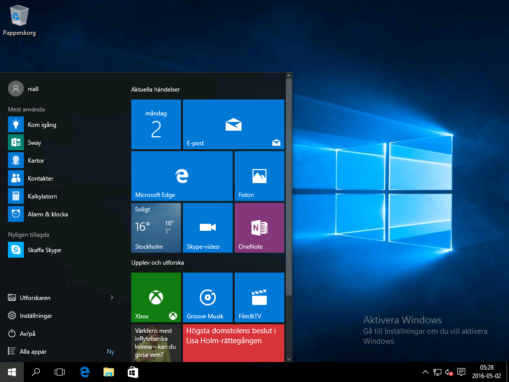Open network status tray icon
509x382 pixels.
[x=437, y=372]
